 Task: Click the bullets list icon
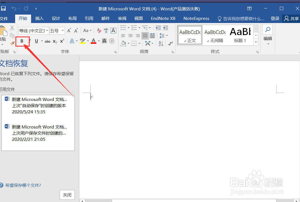(124, 27)
